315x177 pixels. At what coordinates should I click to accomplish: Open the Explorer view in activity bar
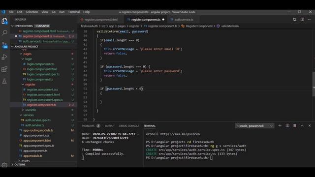tap(4, 21)
